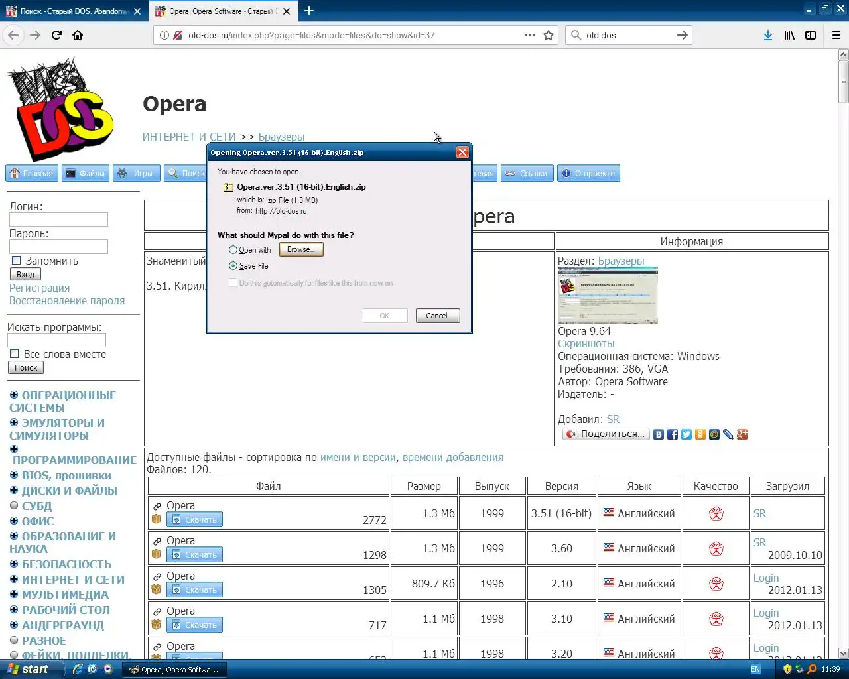Tick the 'Все слова вместе' checkbox
Image resolution: width=849 pixels, height=679 pixels.
(x=15, y=354)
